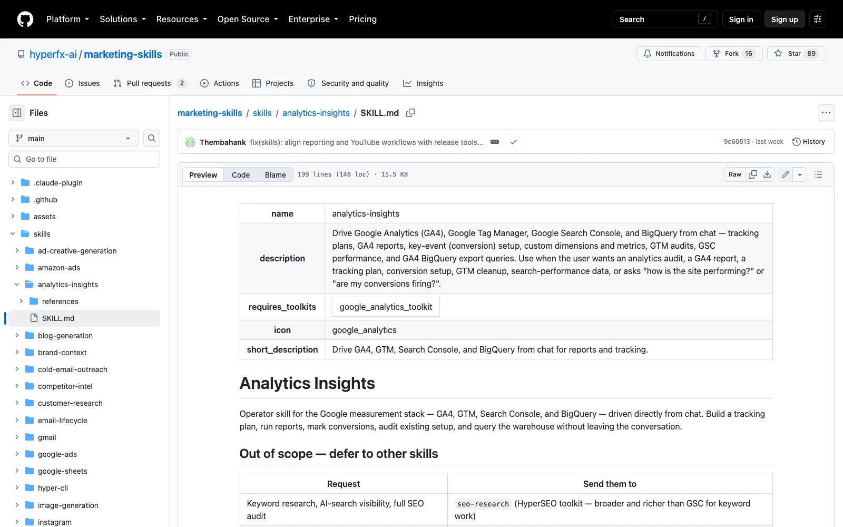Screen dimensions: 843x527
Task: Select the Preview view
Action: [x=203, y=175]
